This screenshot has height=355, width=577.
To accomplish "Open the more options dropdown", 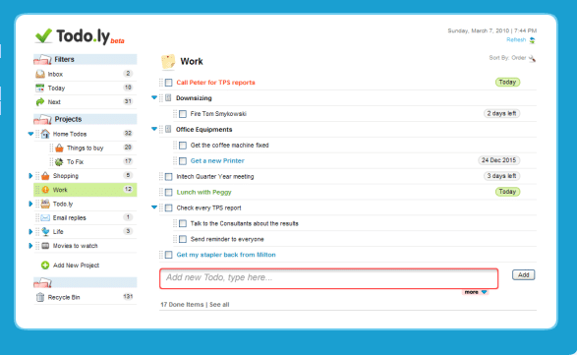I will pyautogui.click(x=475, y=292).
